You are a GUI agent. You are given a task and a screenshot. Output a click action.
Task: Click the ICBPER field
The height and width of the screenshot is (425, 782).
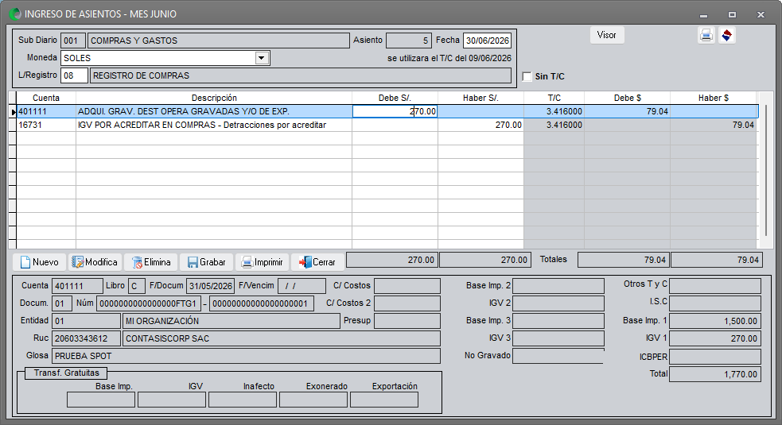[715, 357]
